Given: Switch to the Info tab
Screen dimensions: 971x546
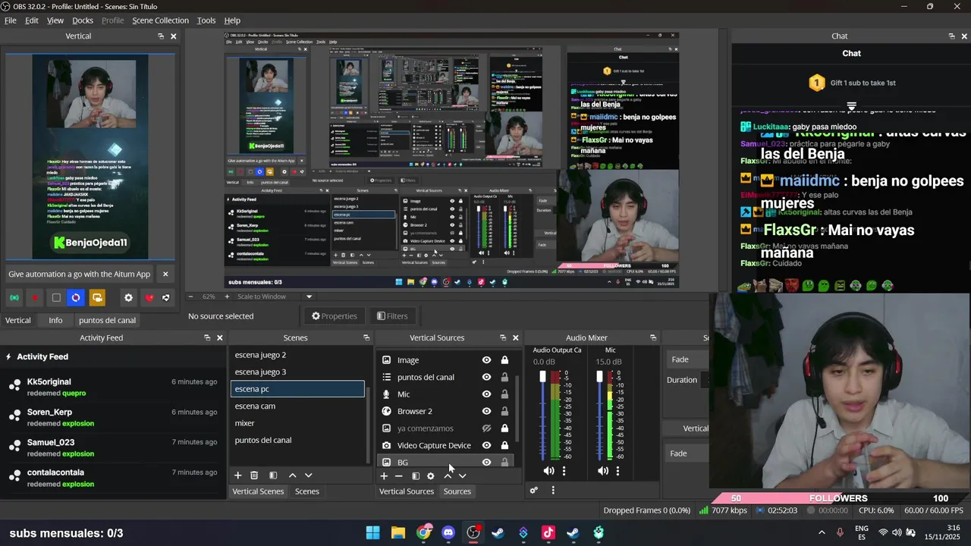Looking at the screenshot, I should pyautogui.click(x=56, y=320).
